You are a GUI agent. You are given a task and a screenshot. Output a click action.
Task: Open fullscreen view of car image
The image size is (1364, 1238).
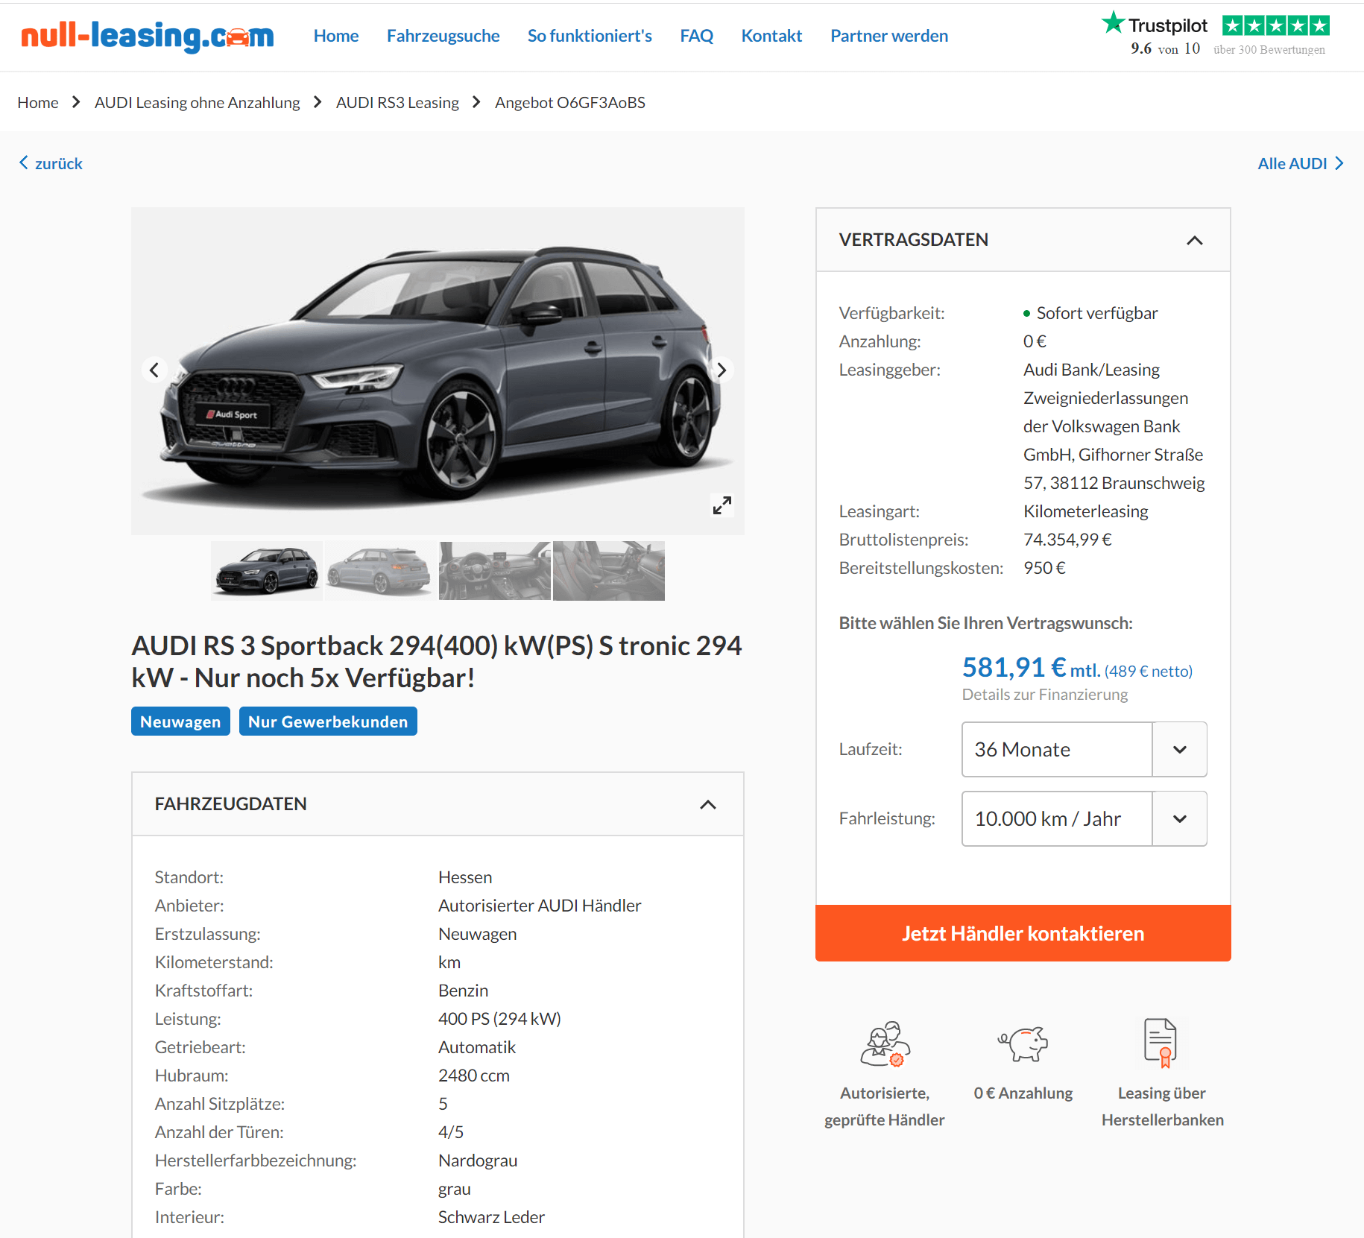(x=722, y=505)
